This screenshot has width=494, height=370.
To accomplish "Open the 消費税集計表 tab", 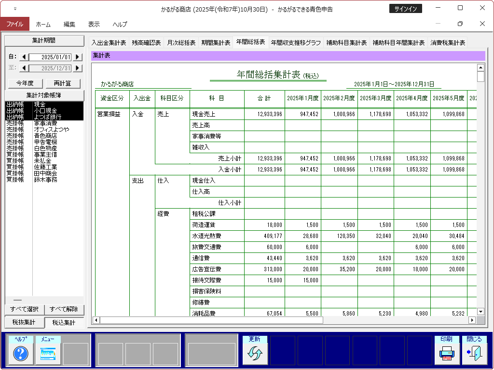I will 448,42.
